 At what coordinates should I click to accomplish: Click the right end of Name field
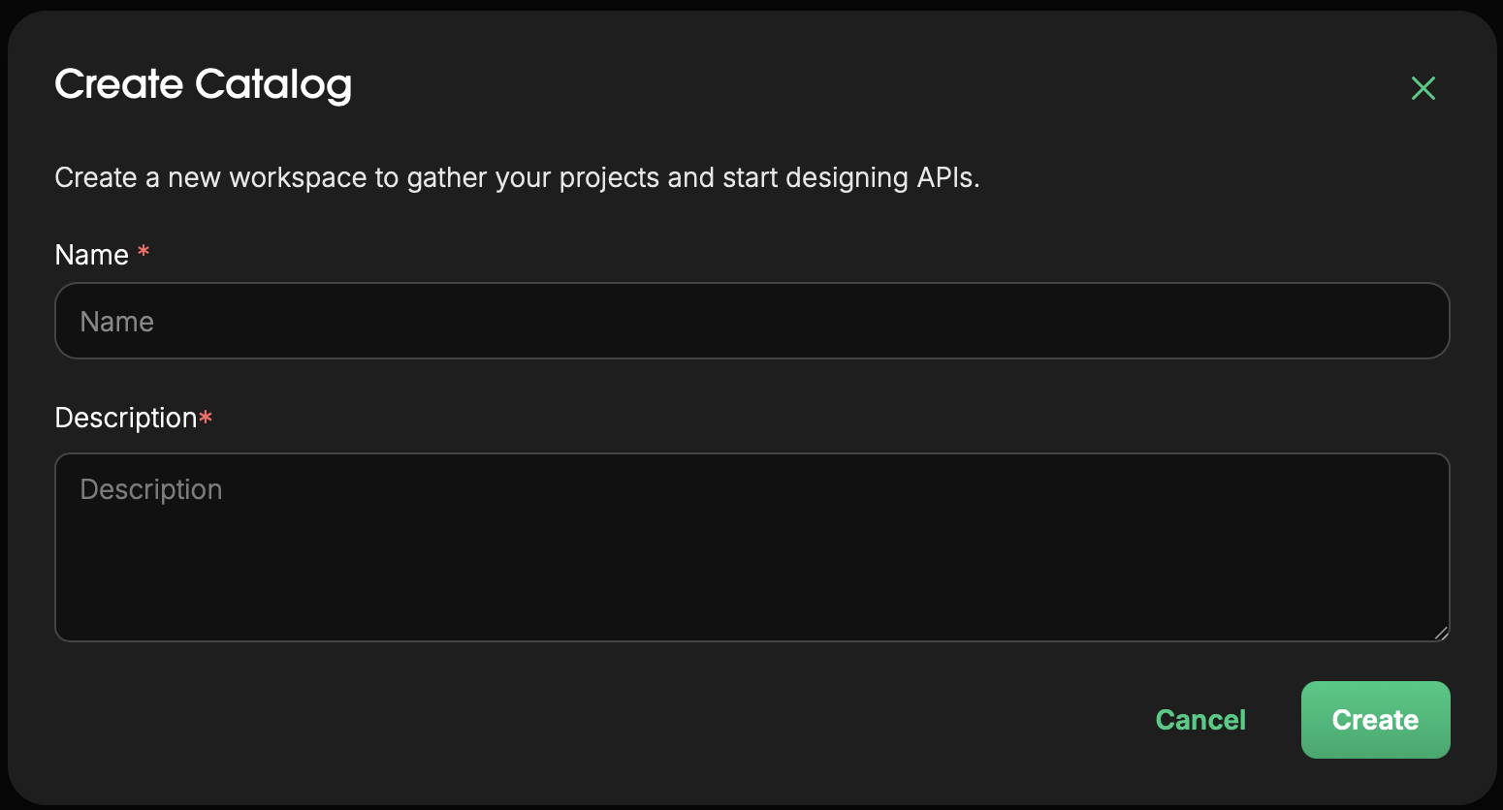tap(1406, 321)
